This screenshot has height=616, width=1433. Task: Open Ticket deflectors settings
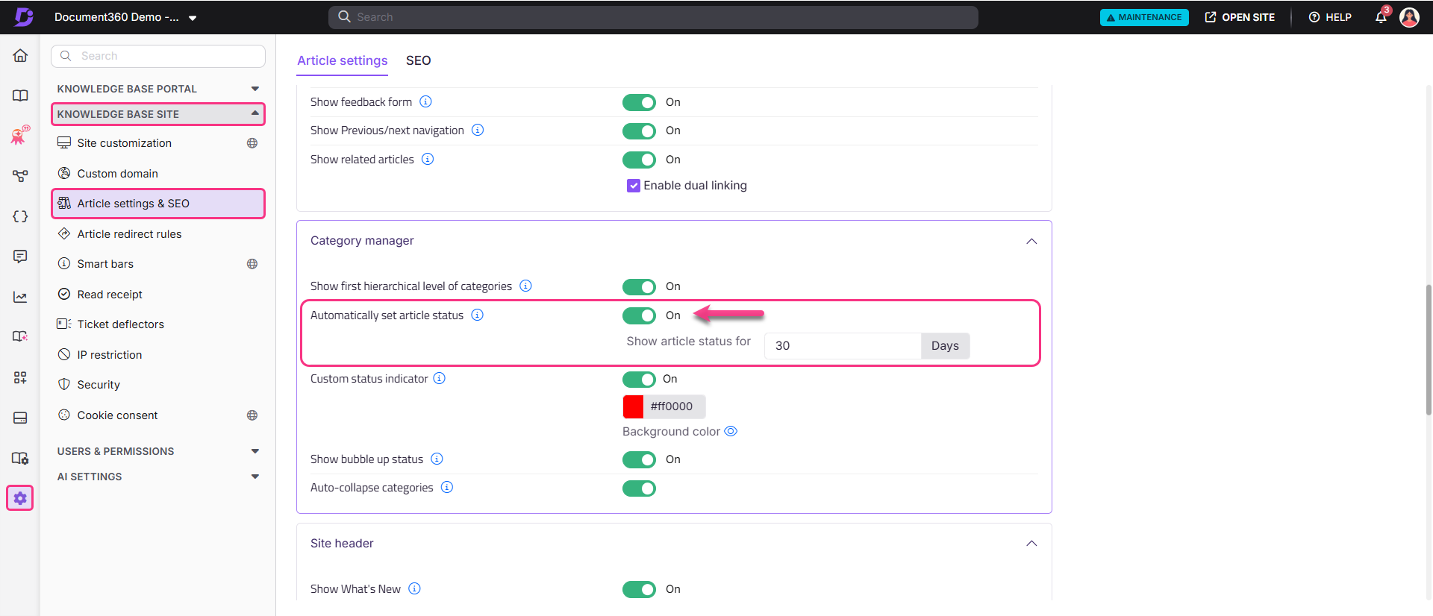120,324
